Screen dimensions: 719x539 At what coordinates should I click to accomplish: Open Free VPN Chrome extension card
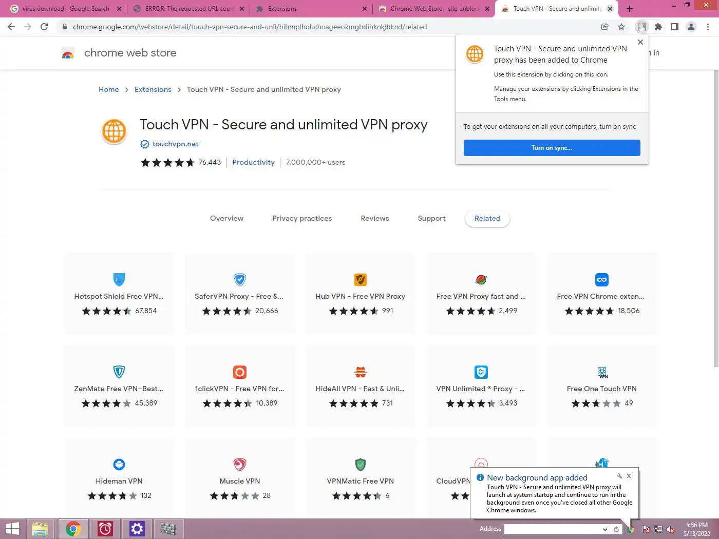(602, 294)
